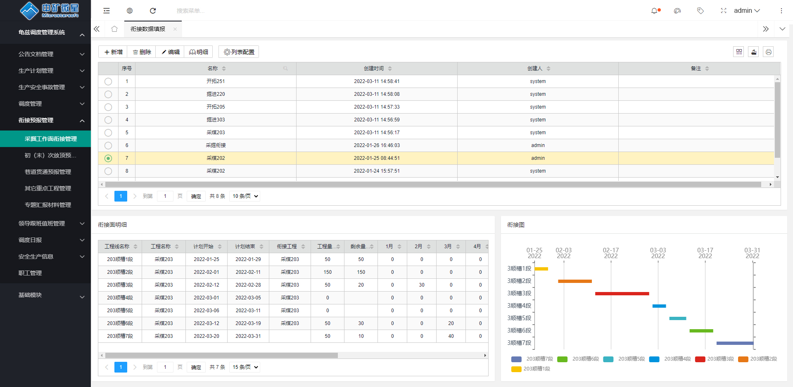Click the 明细 button
The height and width of the screenshot is (387, 793).
click(x=199, y=52)
